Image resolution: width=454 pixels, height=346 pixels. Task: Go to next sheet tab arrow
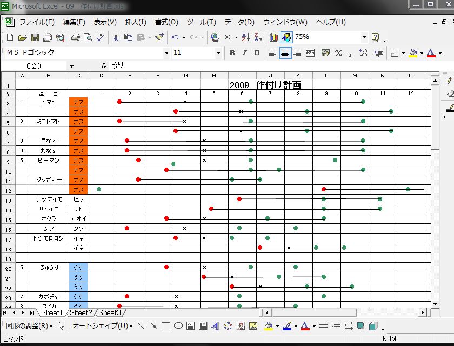[x=23, y=312]
